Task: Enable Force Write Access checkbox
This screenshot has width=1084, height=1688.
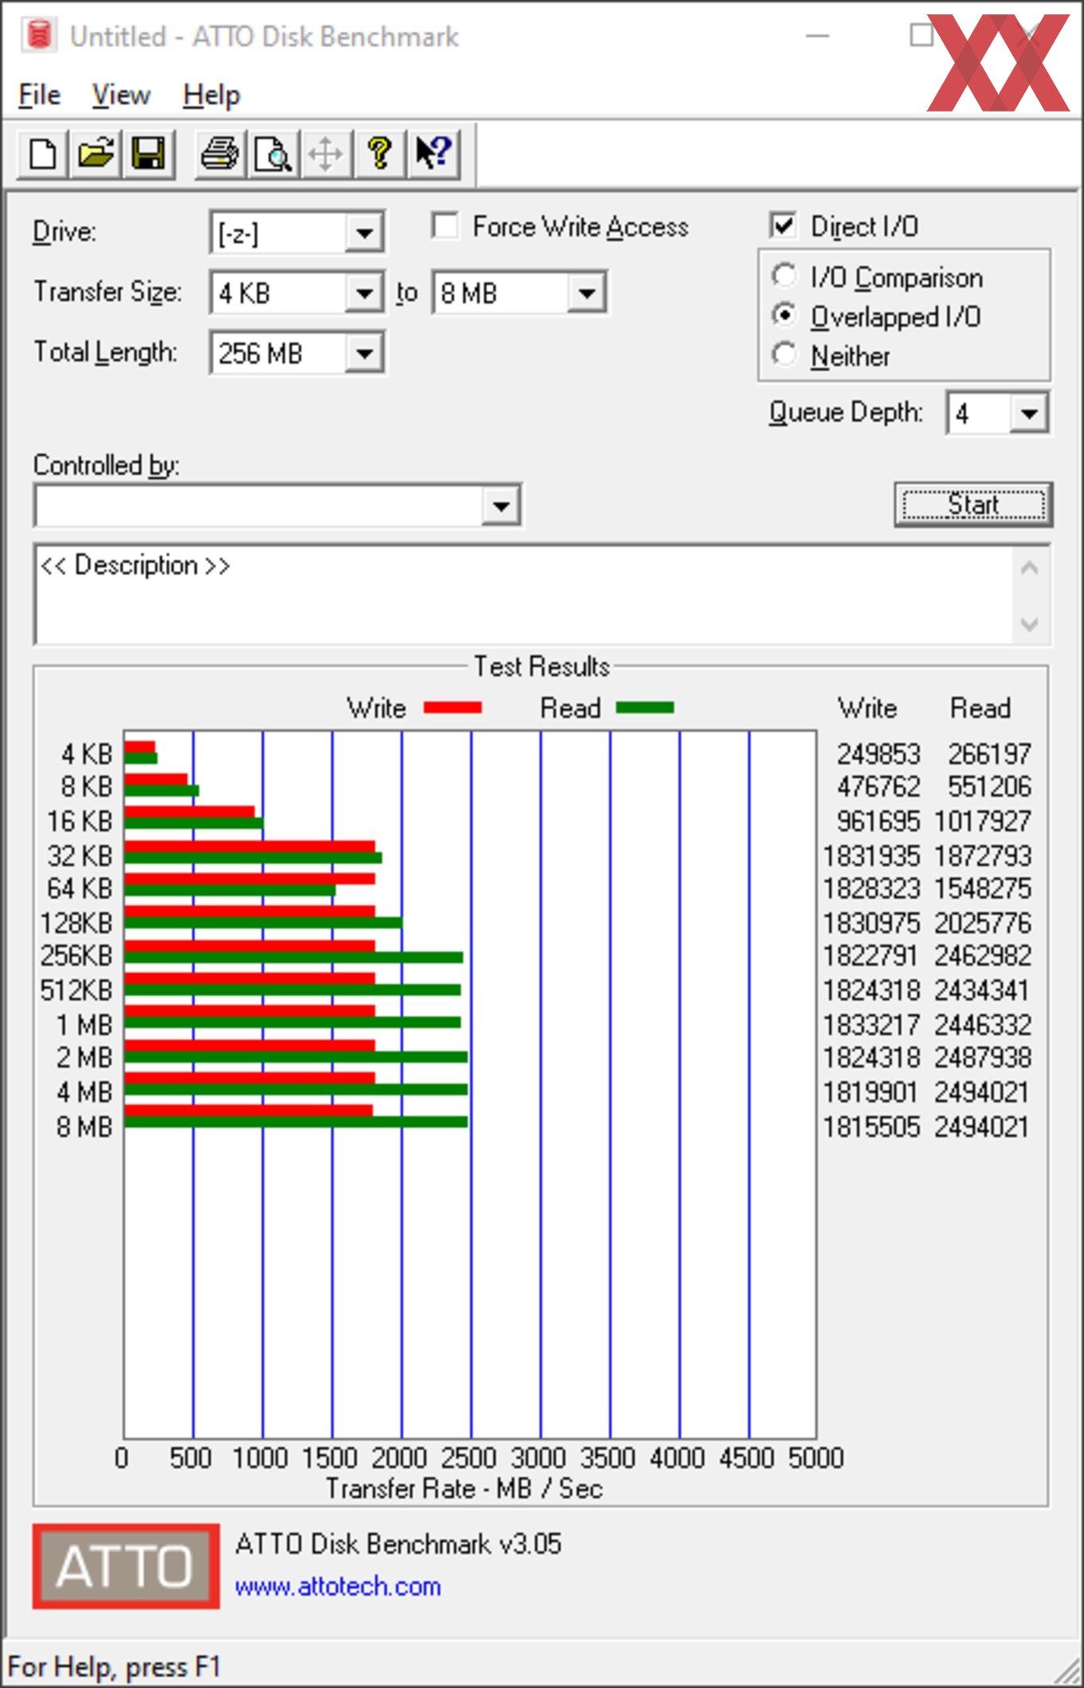Action: (445, 226)
